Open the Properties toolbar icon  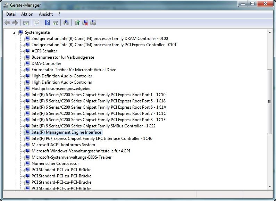36,23
